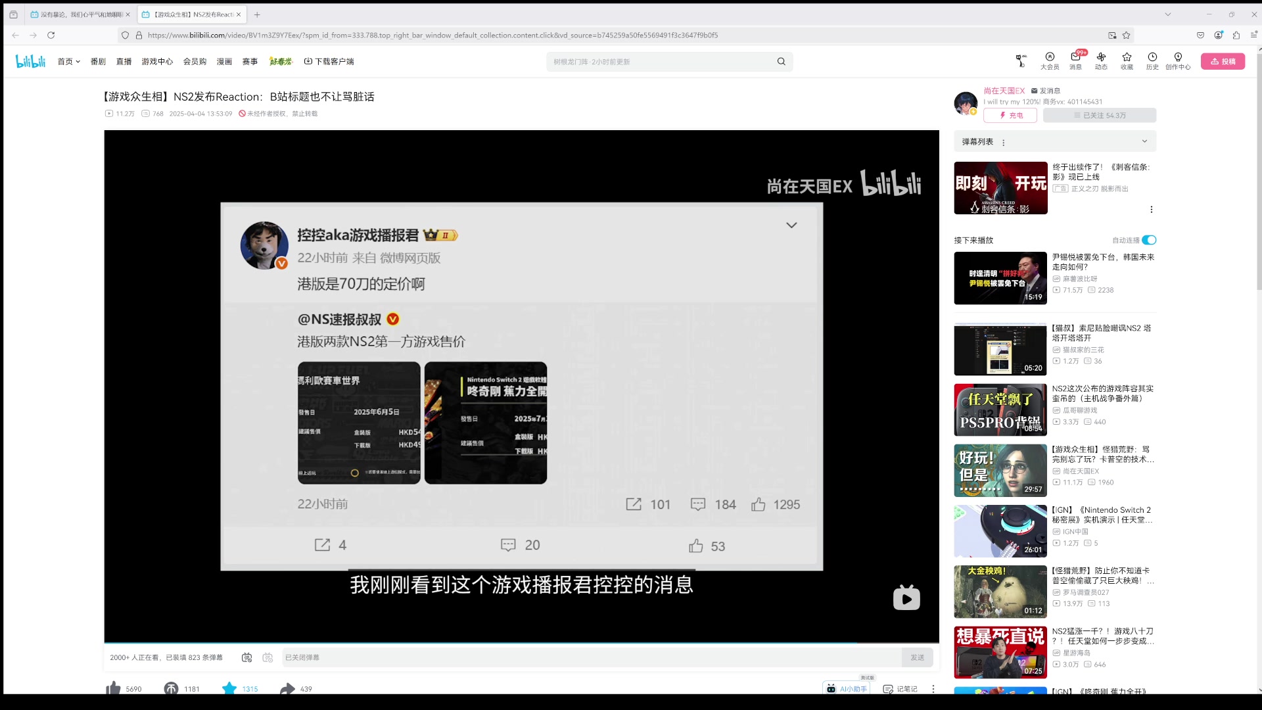Click the favorite star showing 1315
Image resolution: width=1262 pixels, height=710 pixels.
[229, 688]
